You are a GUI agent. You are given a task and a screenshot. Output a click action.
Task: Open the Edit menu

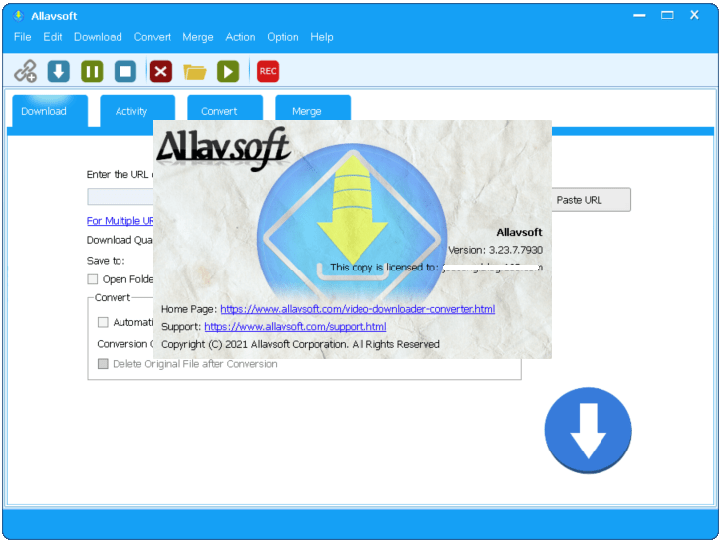coord(53,37)
